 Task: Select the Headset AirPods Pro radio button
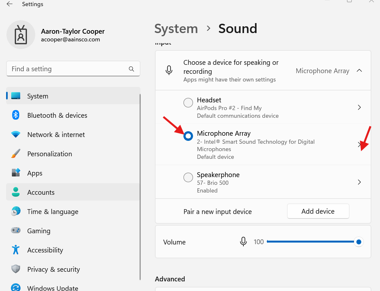point(188,103)
